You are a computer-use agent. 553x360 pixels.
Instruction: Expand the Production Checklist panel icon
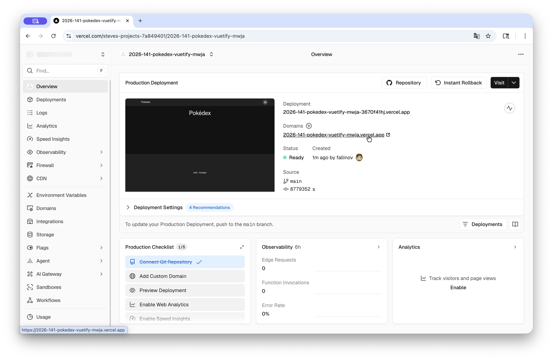[242, 247]
